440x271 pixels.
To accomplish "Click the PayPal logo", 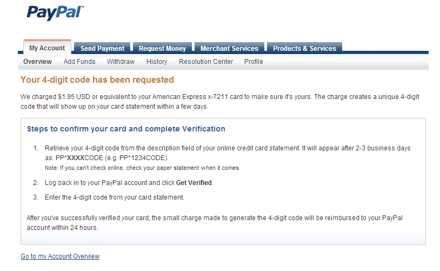I will tap(55, 13).
